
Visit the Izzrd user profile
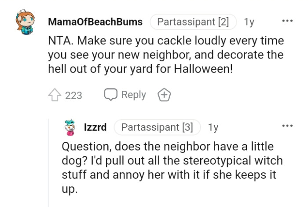click(x=95, y=127)
